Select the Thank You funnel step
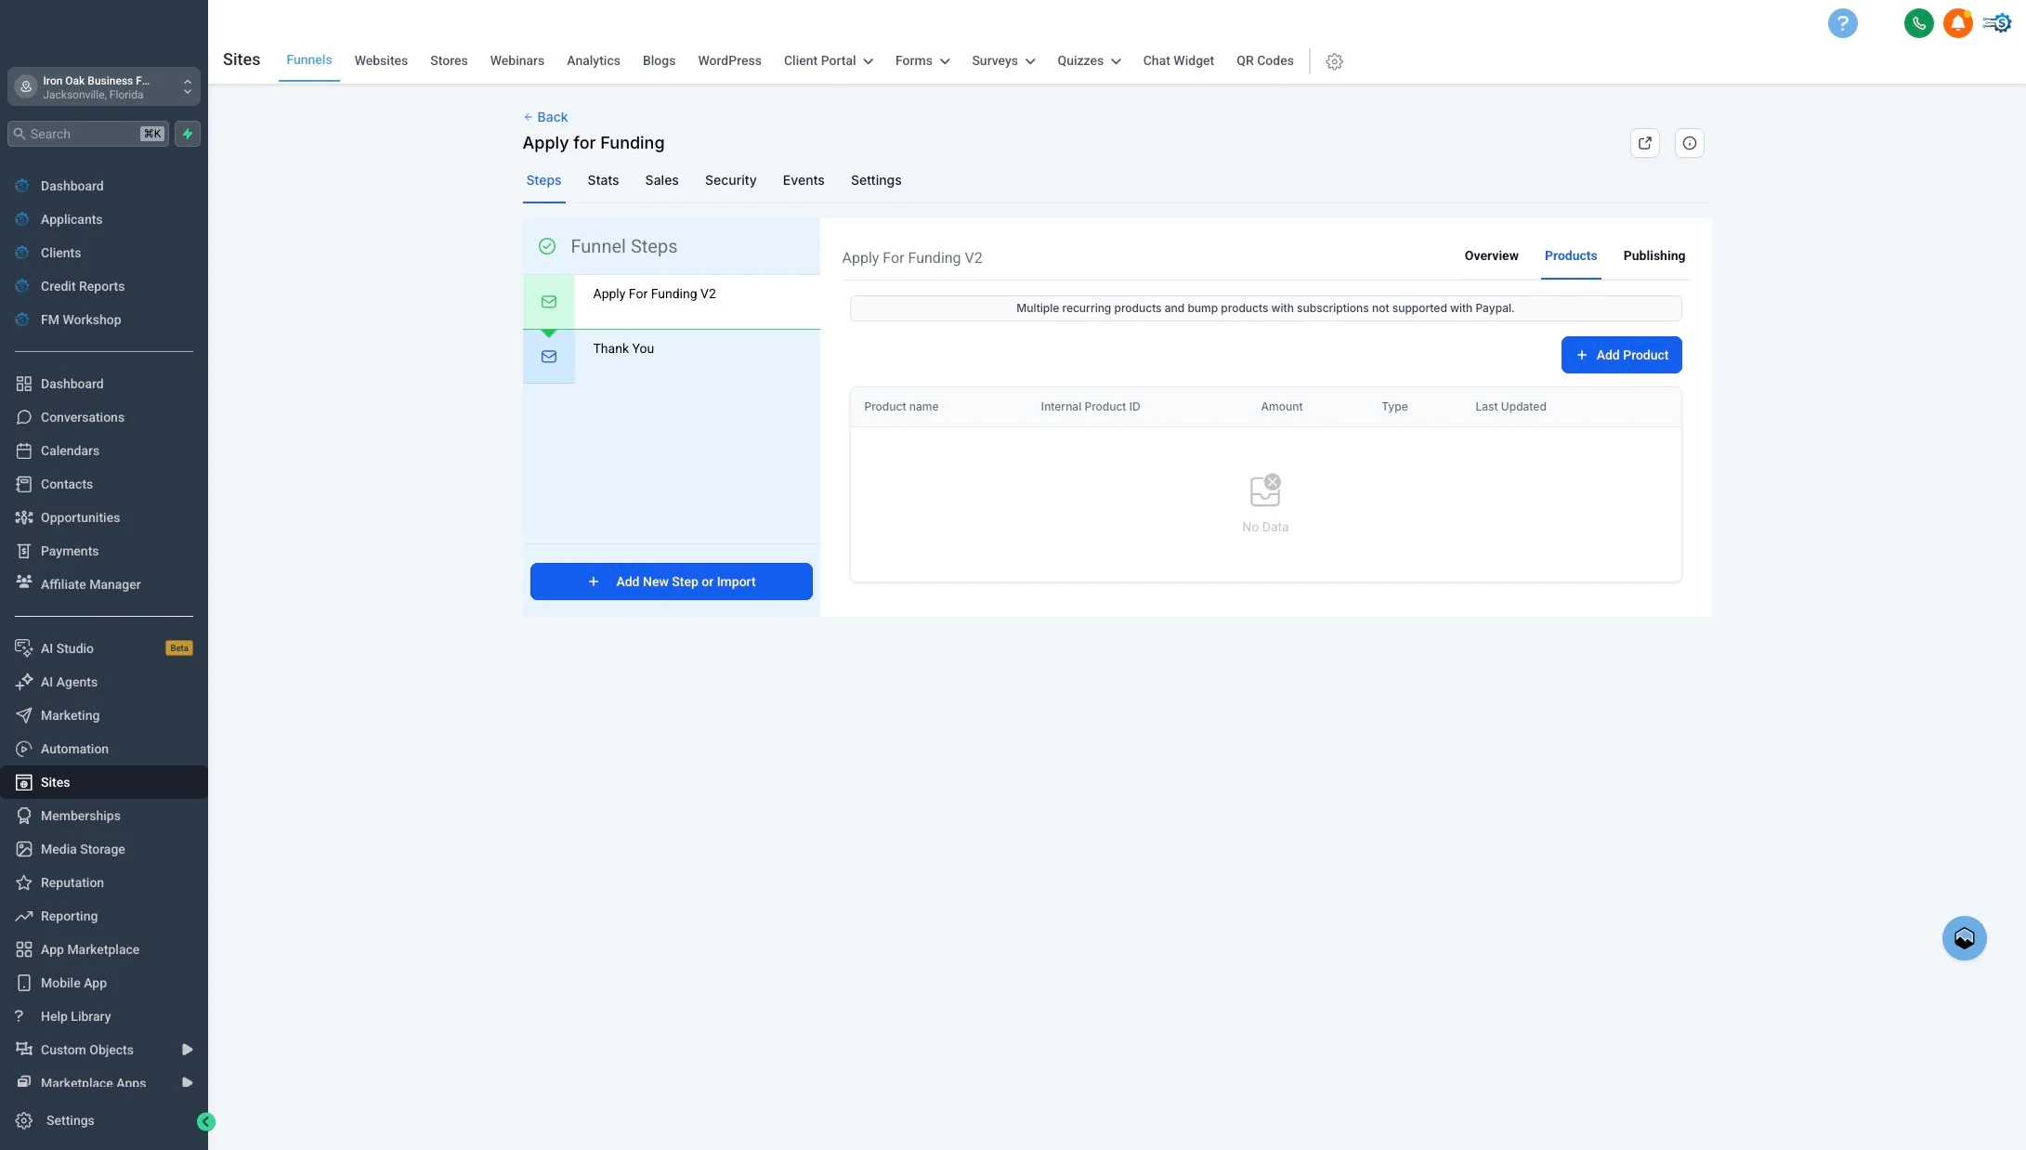Viewport: 2026px width, 1150px height. [x=672, y=357]
